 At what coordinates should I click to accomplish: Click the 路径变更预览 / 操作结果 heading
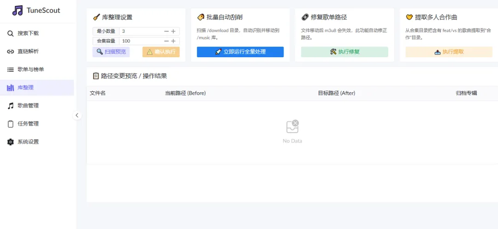[134, 76]
